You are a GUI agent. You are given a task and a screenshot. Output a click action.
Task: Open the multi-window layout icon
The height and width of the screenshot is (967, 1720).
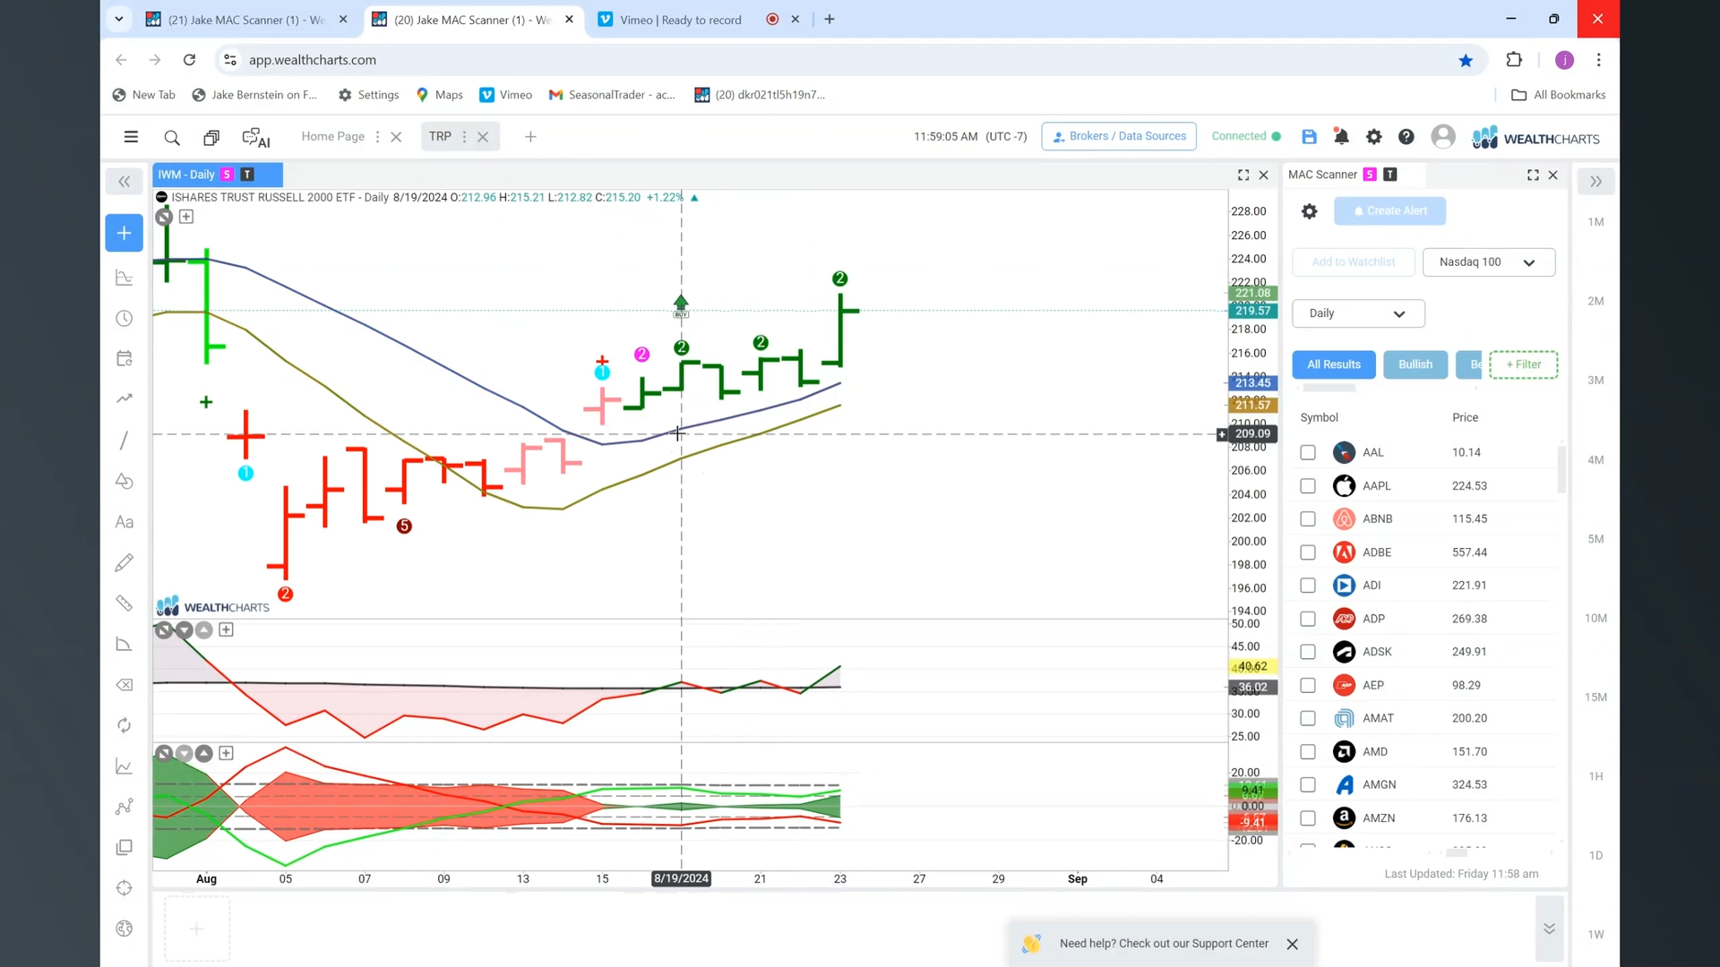[x=211, y=138]
